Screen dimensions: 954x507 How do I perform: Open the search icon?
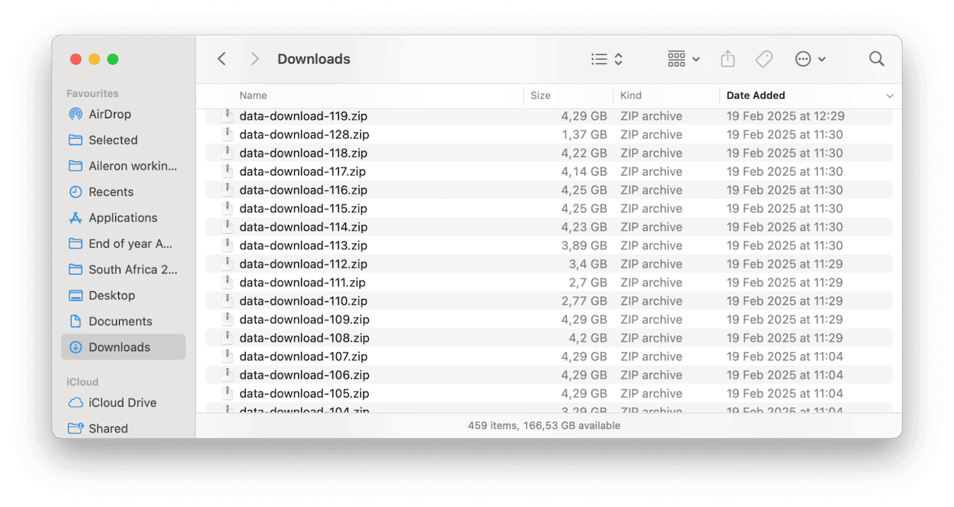pyautogui.click(x=876, y=59)
